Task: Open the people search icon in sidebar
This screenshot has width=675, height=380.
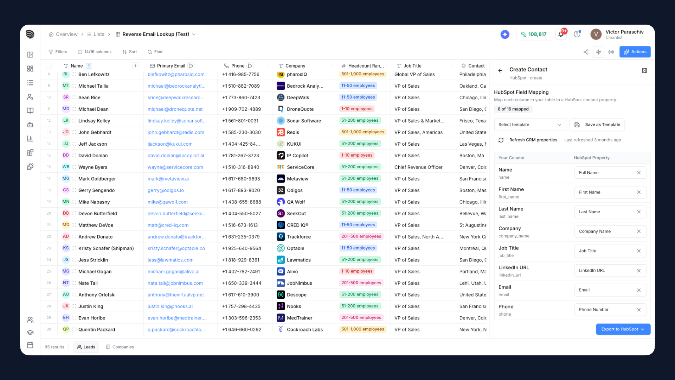Action: 30,97
